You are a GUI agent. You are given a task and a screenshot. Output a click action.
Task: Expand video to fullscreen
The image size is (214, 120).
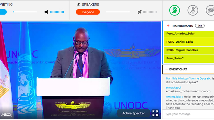click(x=155, y=113)
